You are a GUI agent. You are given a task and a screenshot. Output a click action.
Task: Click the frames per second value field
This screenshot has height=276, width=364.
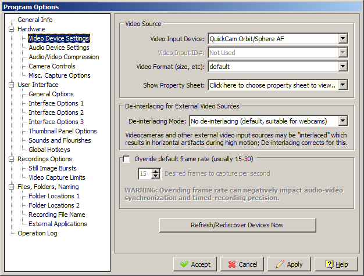145,173
